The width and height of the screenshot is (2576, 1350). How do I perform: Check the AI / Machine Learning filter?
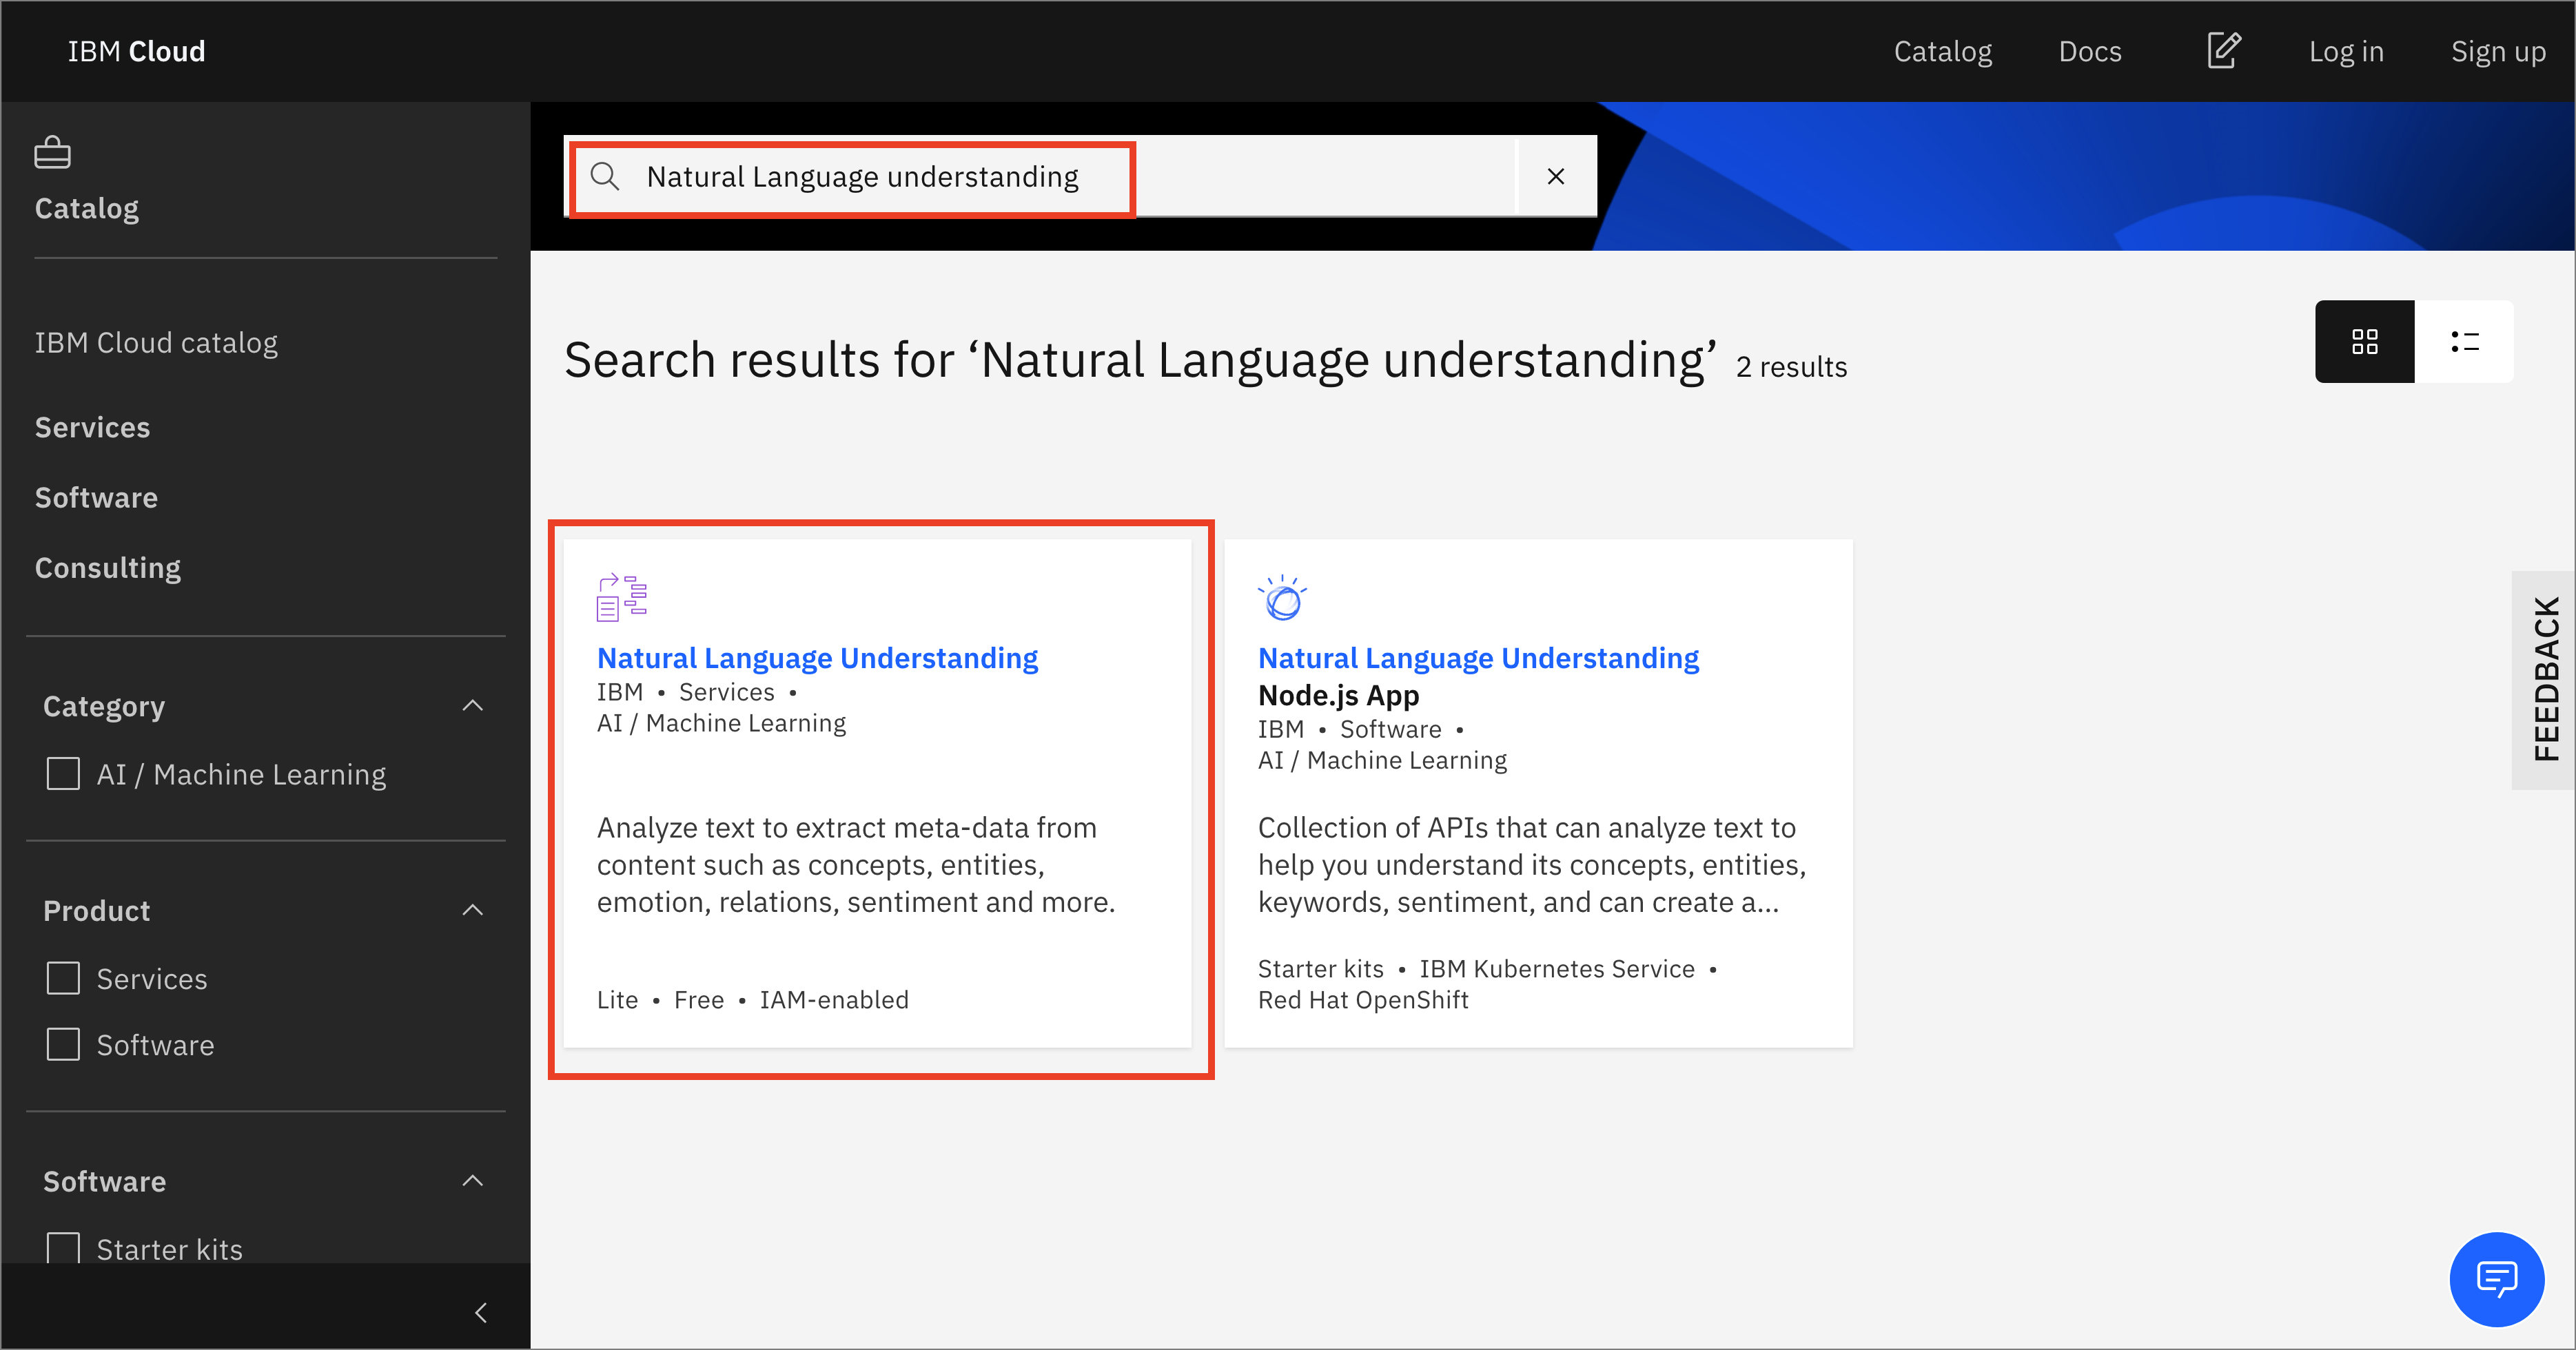pos(63,773)
